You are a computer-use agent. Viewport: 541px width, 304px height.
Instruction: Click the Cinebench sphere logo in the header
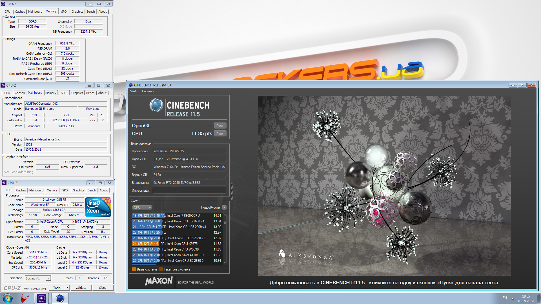click(156, 106)
